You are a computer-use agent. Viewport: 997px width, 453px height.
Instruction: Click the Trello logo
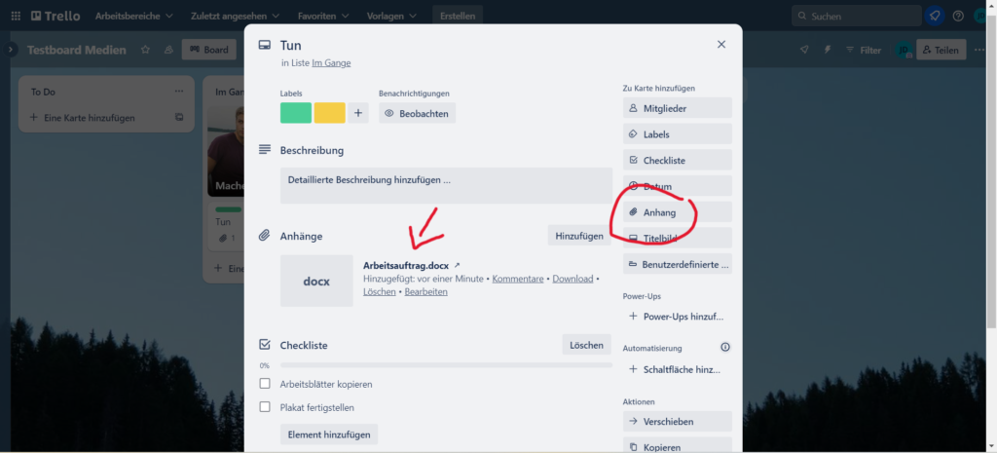coord(55,16)
